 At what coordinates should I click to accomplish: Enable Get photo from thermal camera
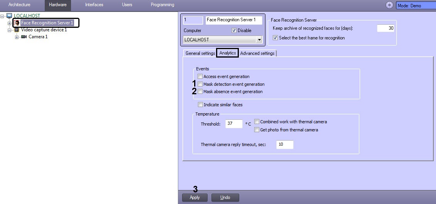point(257,130)
